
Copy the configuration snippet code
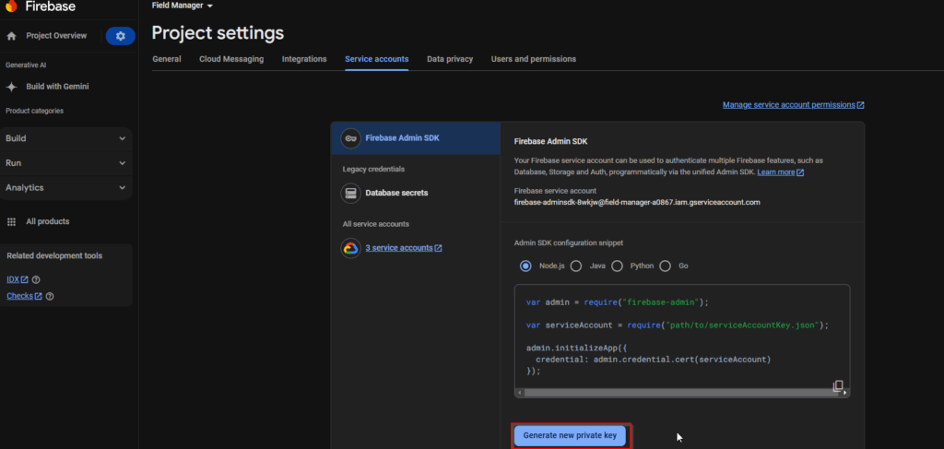(837, 385)
